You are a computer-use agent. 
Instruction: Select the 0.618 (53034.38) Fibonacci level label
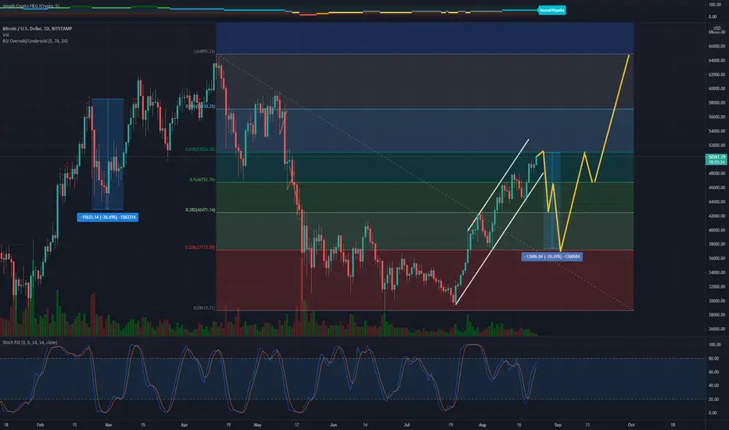200,149
